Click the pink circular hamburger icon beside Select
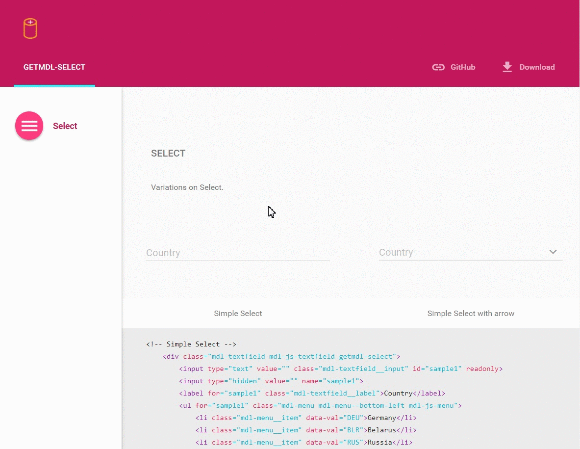This screenshot has width=580, height=449. click(x=29, y=126)
